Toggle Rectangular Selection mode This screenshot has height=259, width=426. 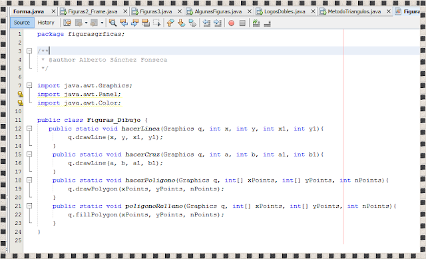tap(157, 23)
